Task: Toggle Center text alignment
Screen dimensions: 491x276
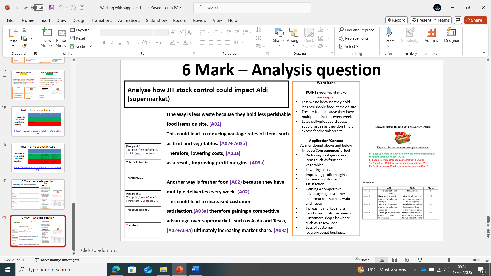Action: (211, 43)
